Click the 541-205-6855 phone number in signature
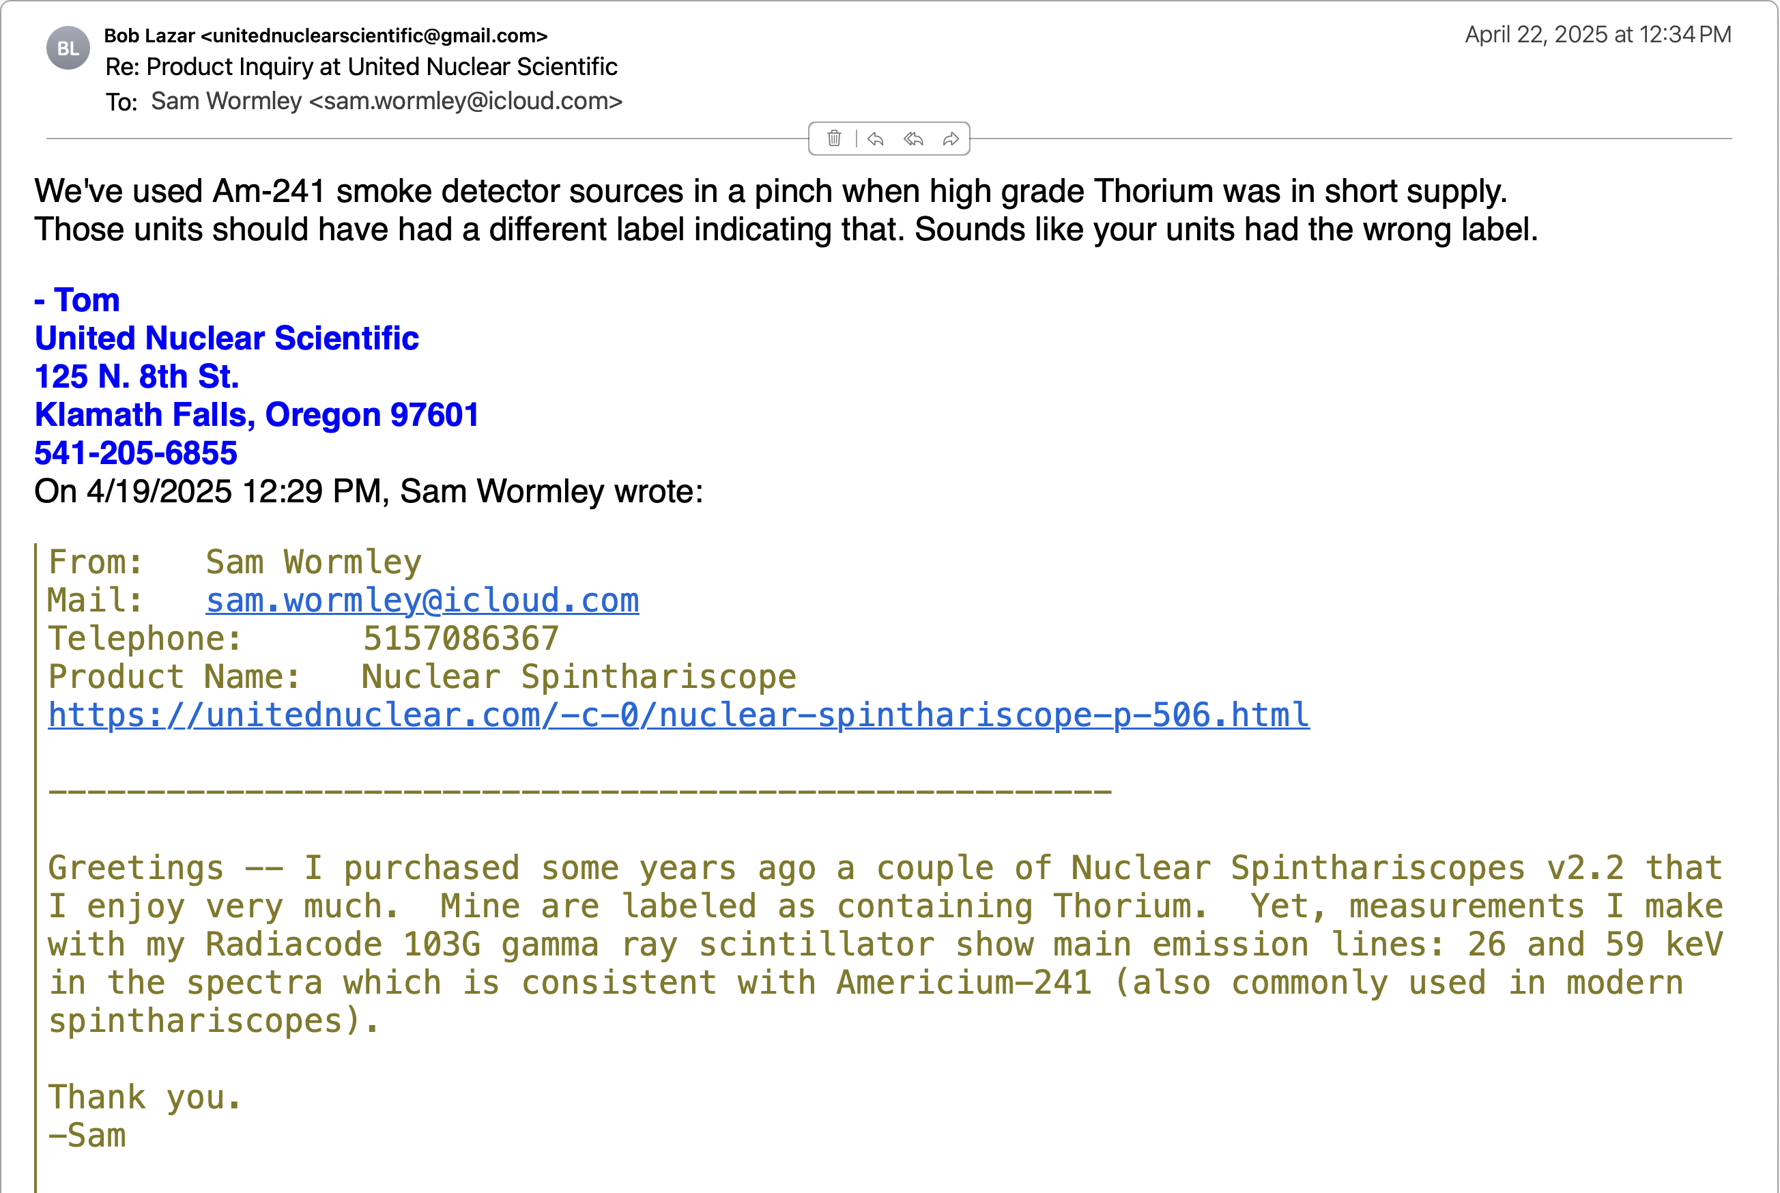The height and width of the screenshot is (1193, 1780). (x=137, y=453)
